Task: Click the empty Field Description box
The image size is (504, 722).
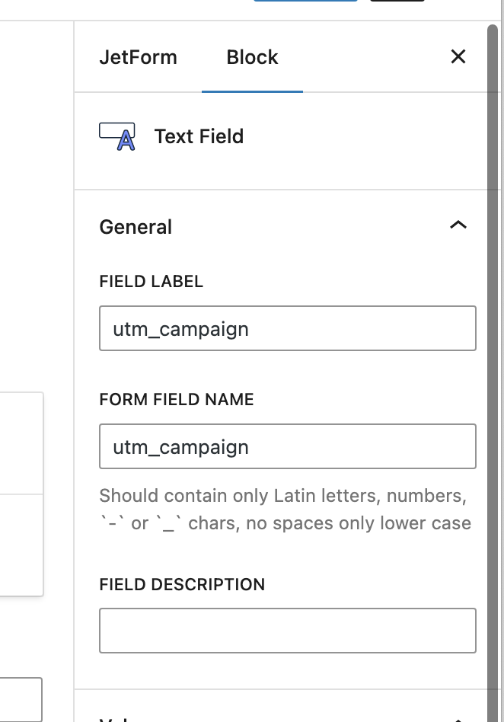Action: pyautogui.click(x=287, y=630)
